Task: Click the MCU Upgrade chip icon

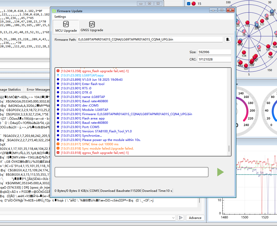Action: coord(66,24)
